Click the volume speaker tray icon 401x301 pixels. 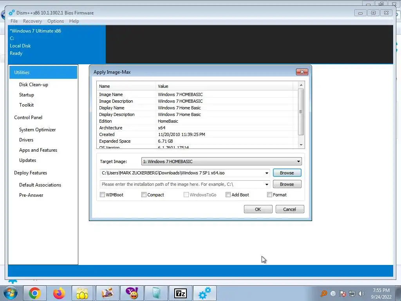tap(361, 294)
